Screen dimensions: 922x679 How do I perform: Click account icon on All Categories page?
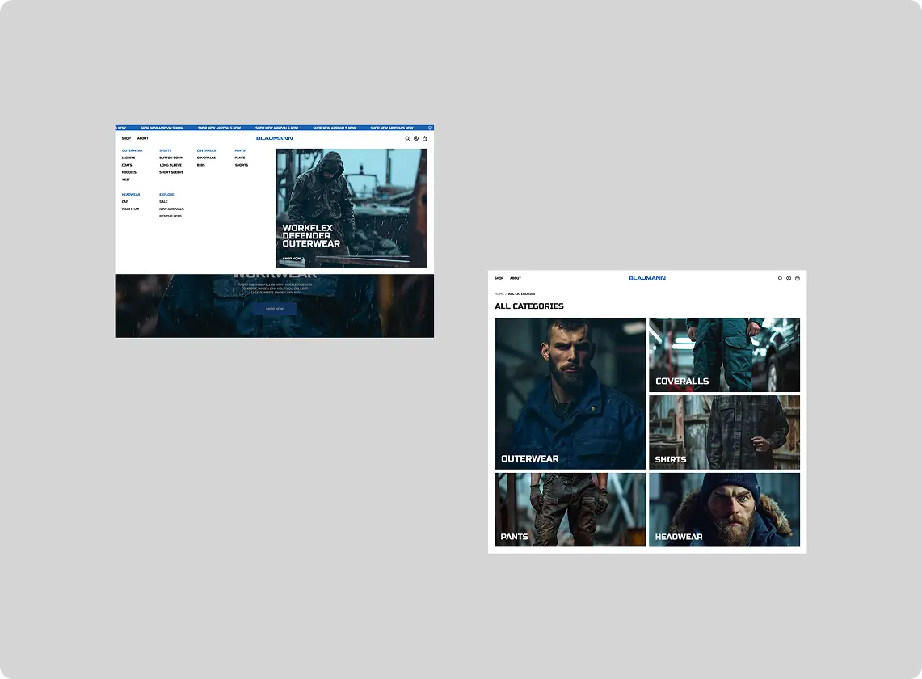[789, 278]
